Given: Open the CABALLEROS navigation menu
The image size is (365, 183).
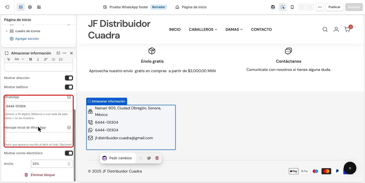Looking at the screenshot, I should 203,29.
